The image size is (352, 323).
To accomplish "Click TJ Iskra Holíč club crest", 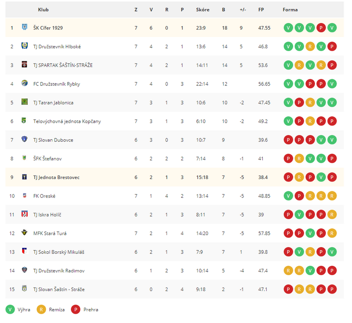I will tap(24, 214).
